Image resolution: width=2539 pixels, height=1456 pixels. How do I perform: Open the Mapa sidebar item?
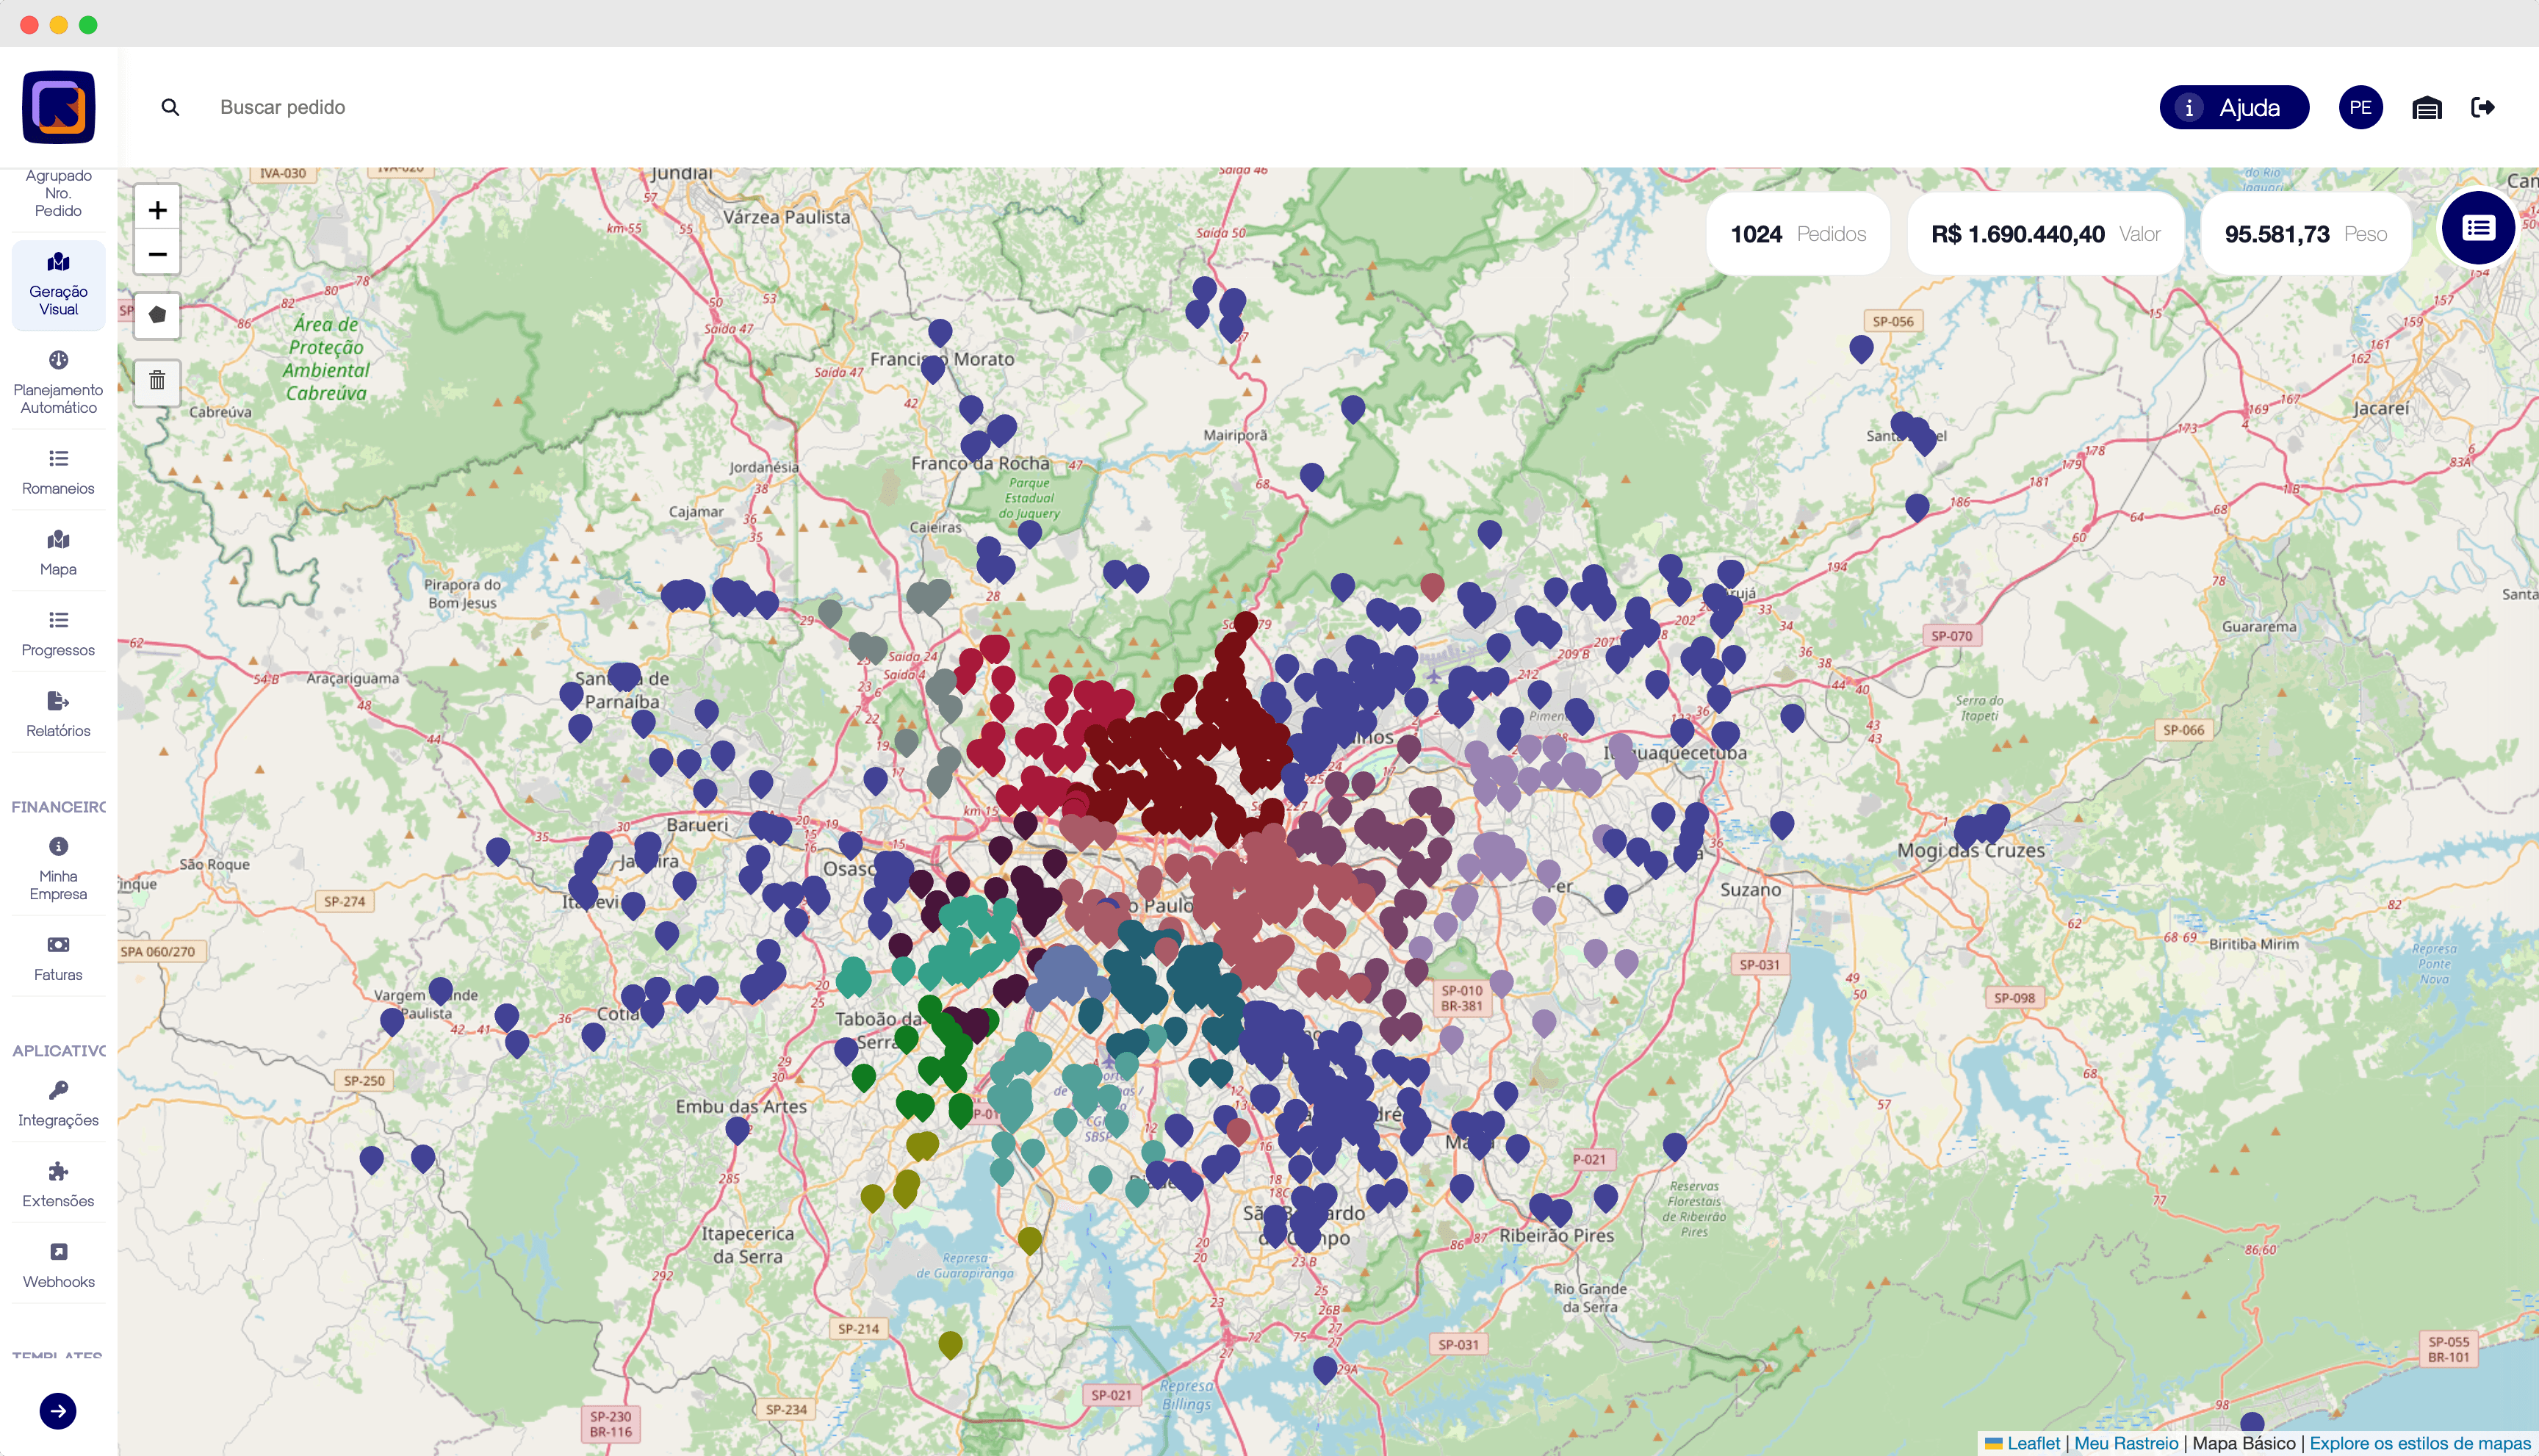[58, 553]
